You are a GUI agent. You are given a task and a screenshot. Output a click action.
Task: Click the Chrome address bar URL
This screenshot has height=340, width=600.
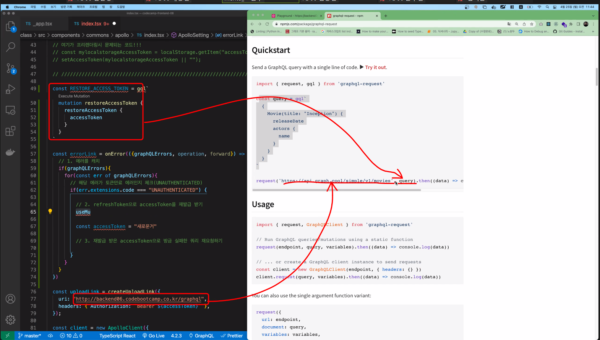[x=308, y=24]
